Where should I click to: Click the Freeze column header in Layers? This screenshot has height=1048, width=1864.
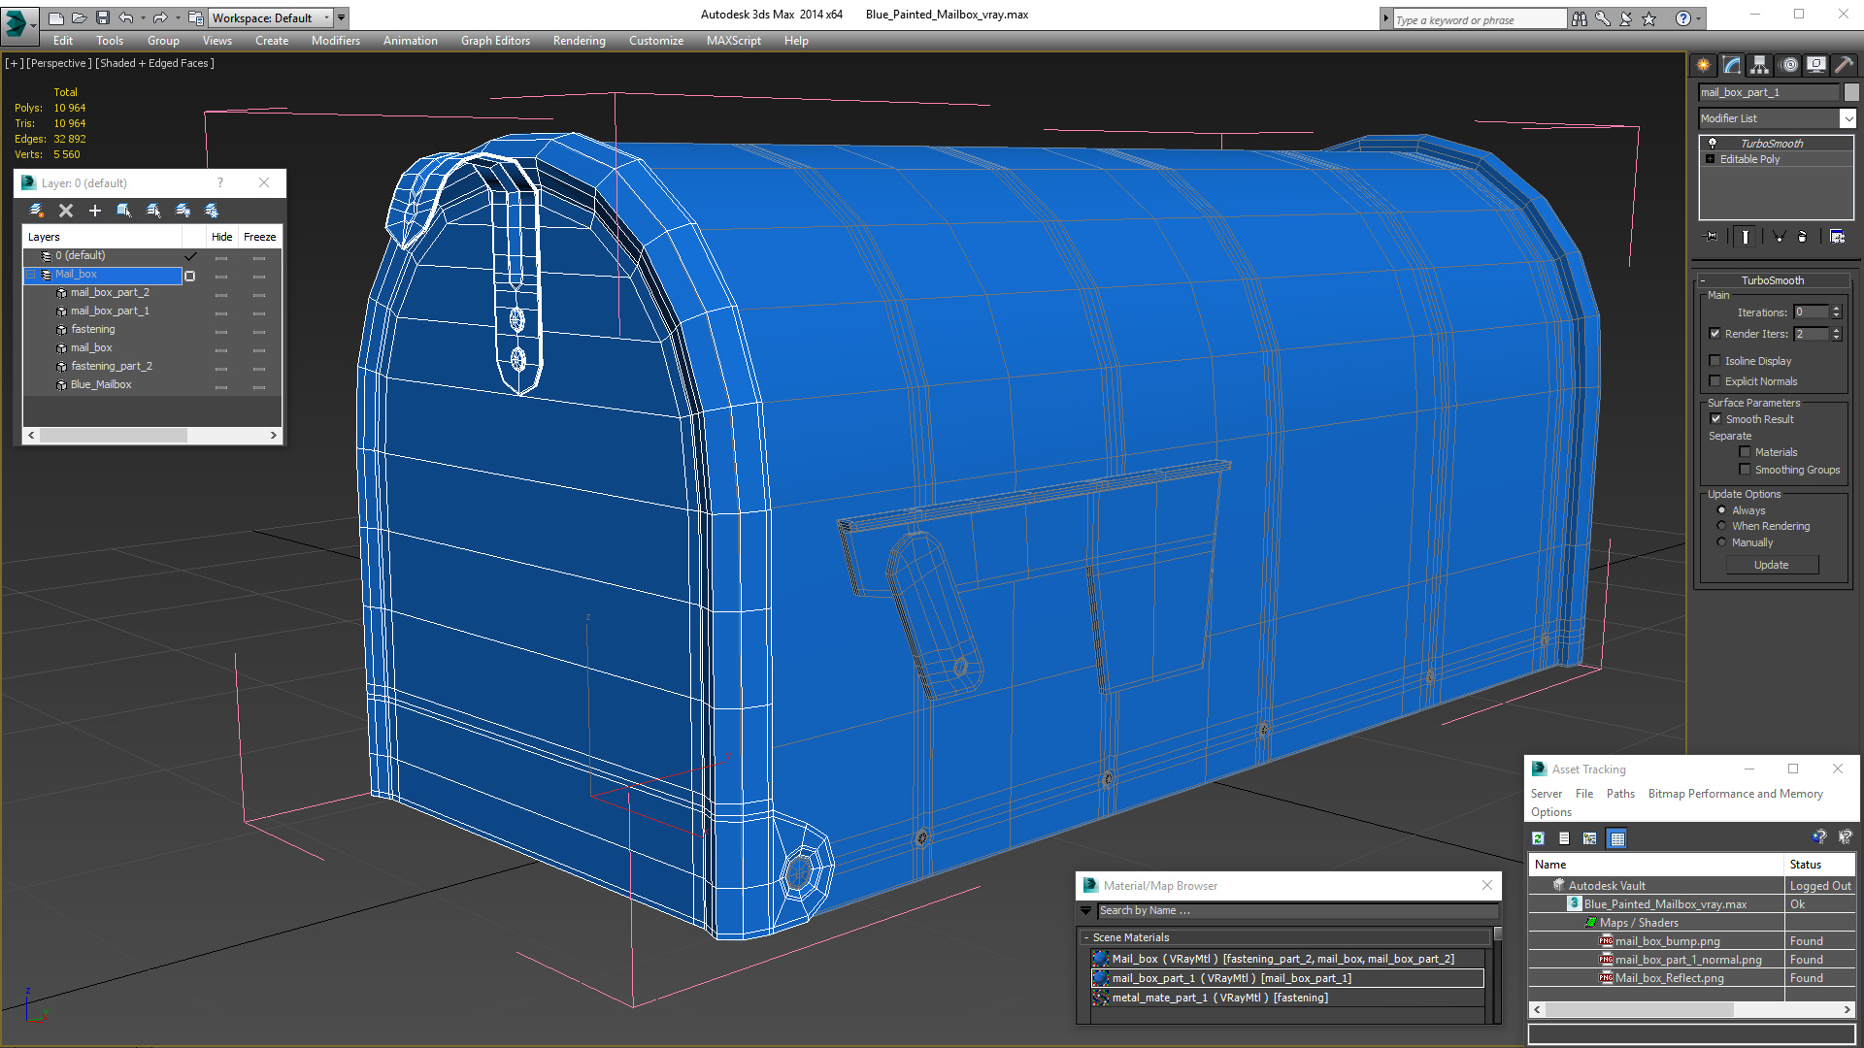(x=259, y=237)
